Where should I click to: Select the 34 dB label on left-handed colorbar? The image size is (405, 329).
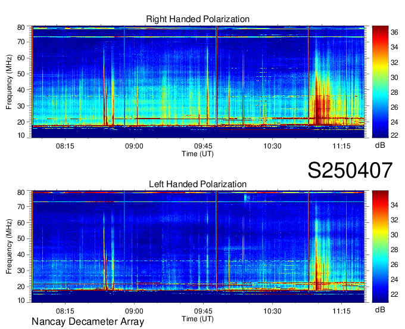point(394,206)
